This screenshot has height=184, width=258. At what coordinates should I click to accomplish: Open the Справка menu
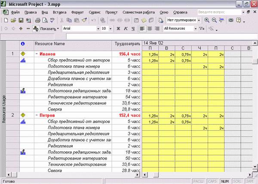(x=180, y=12)
